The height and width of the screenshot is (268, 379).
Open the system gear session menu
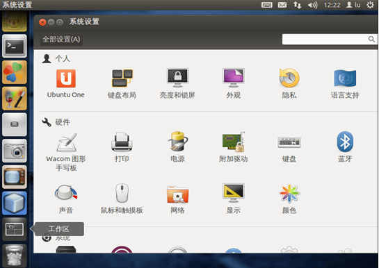tap(370, 5)
